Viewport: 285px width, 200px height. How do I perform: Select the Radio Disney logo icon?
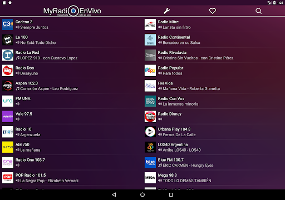[150, 117]
